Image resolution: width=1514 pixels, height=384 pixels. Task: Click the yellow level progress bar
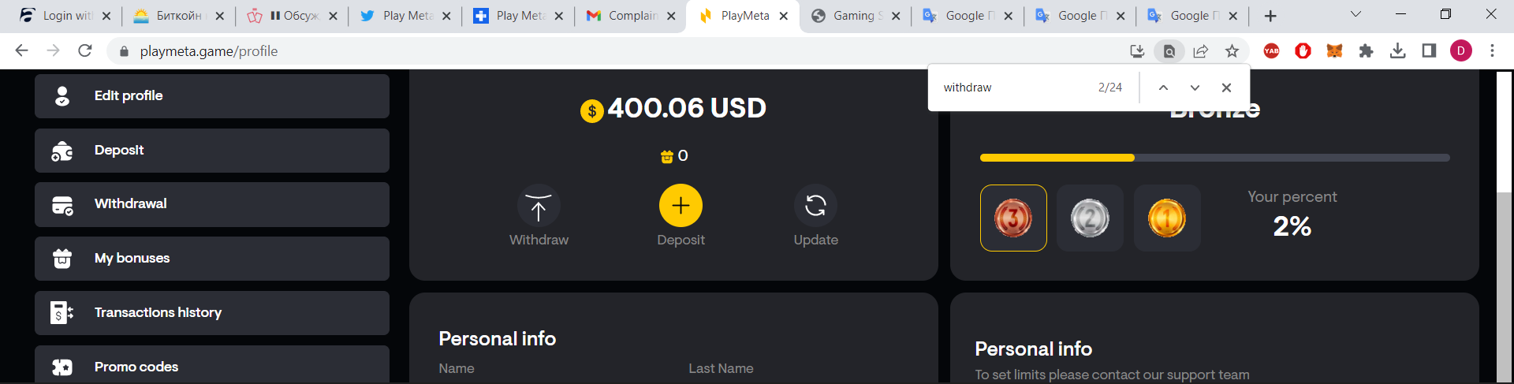[1057, 158]
